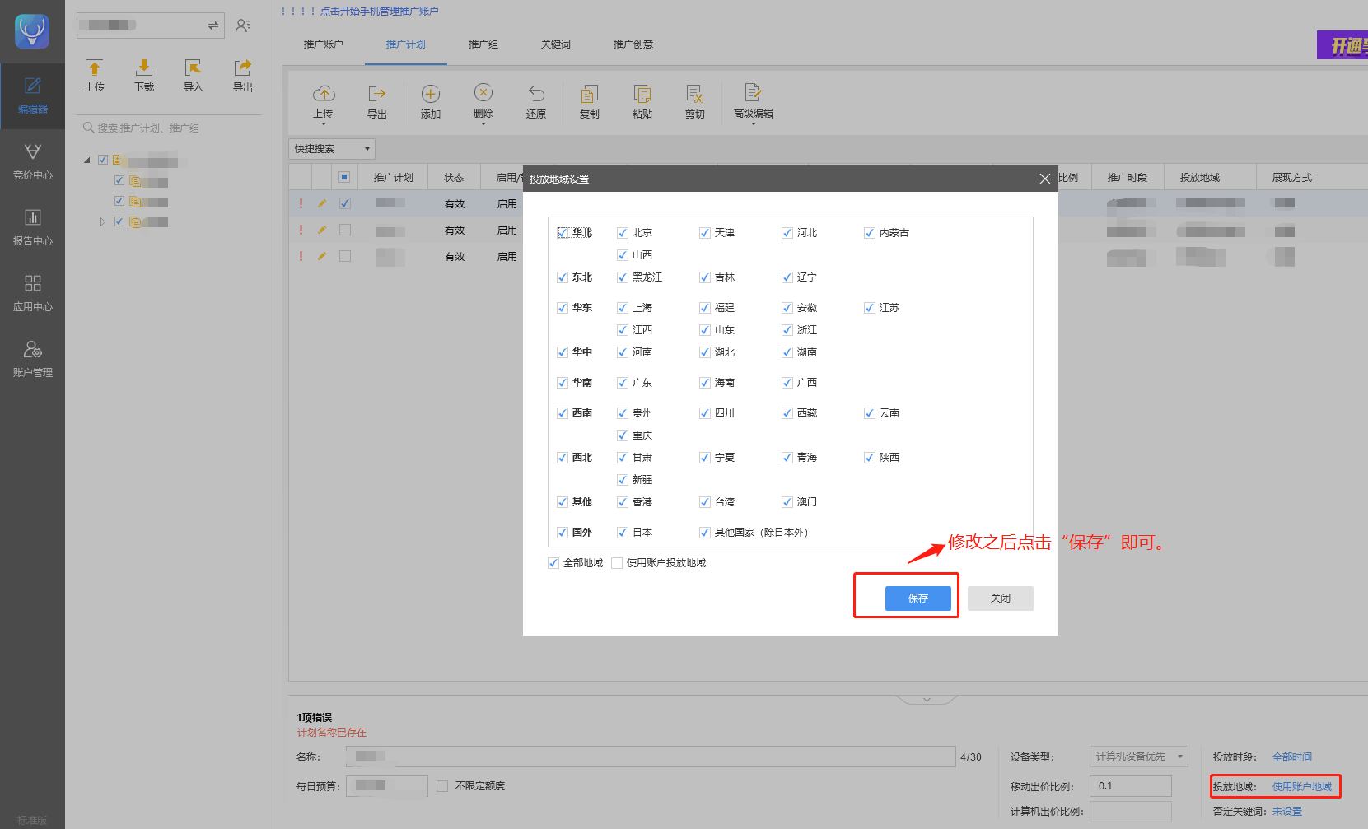Click the 删除 toolbar button
This screenshot has width=1368, height=829.
(x=483, y=102)
